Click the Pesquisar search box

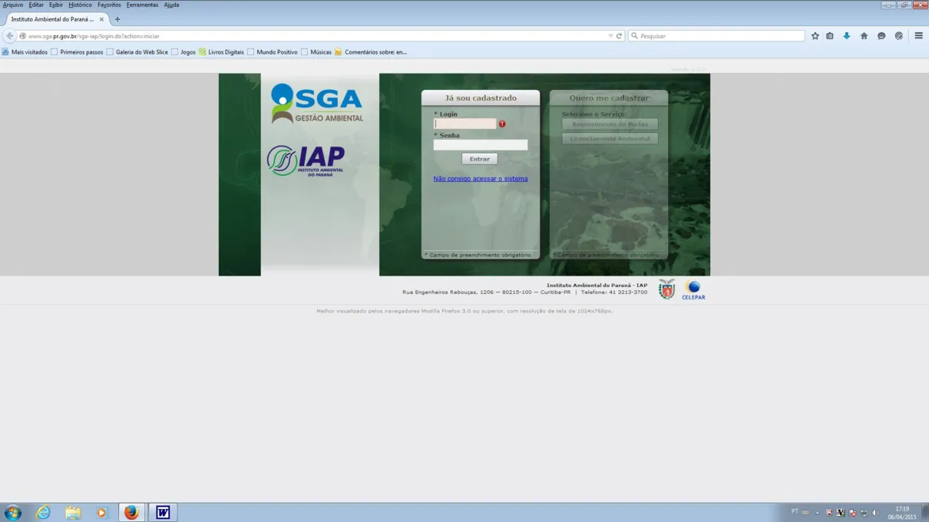pyautogui.click(x=716, y=35)
